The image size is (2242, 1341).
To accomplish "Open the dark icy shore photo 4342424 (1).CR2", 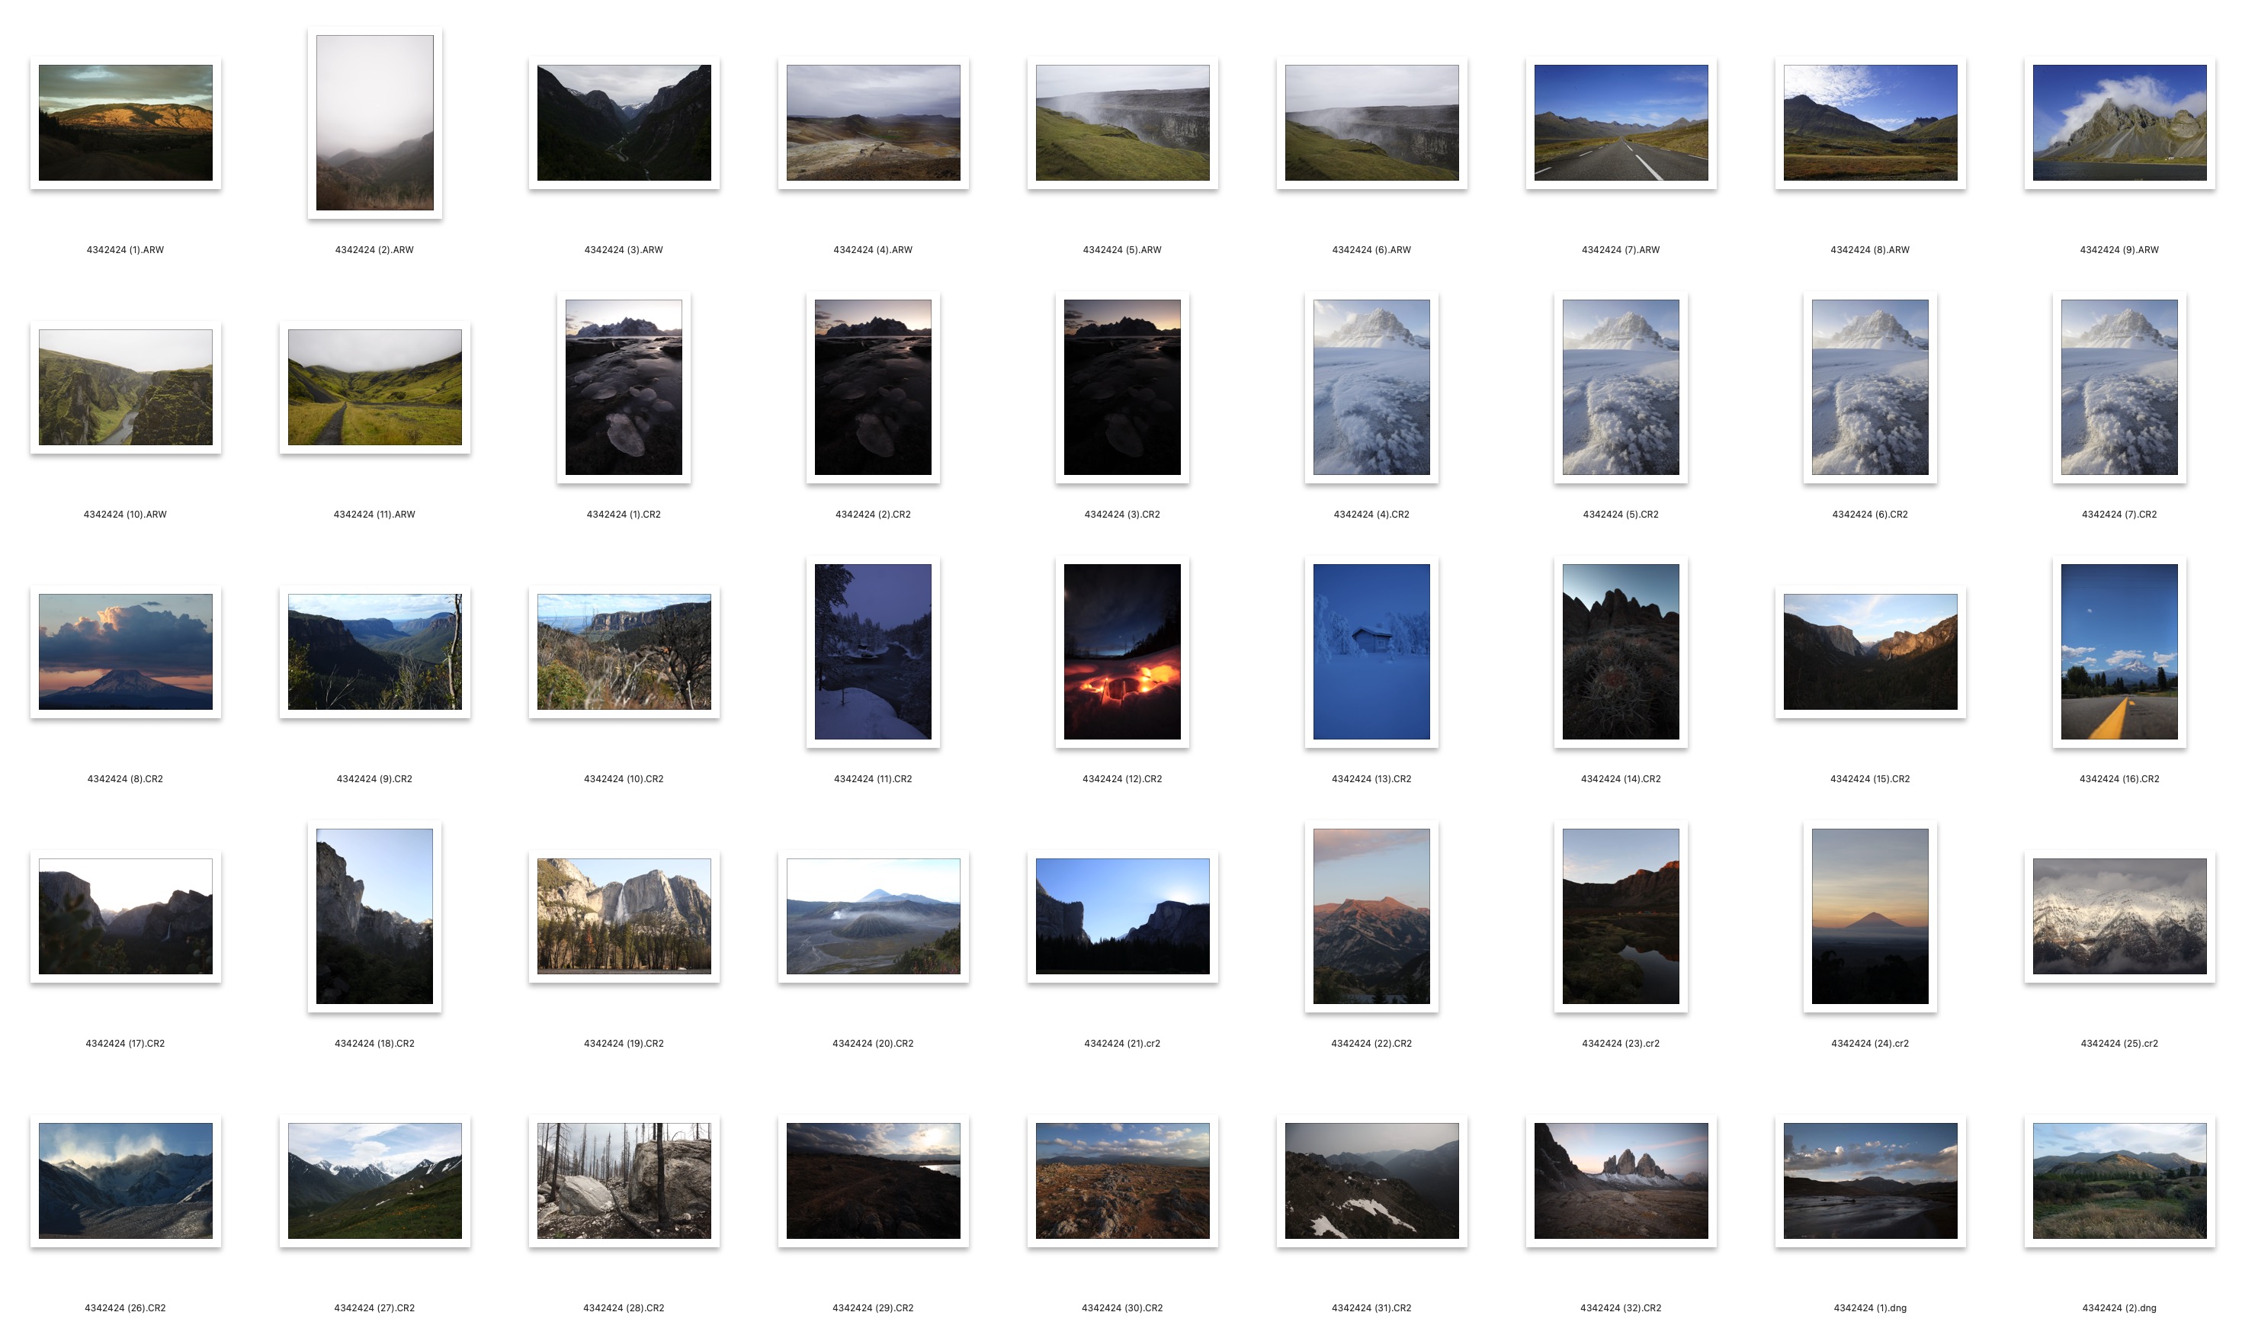I will tap(624, 387).
